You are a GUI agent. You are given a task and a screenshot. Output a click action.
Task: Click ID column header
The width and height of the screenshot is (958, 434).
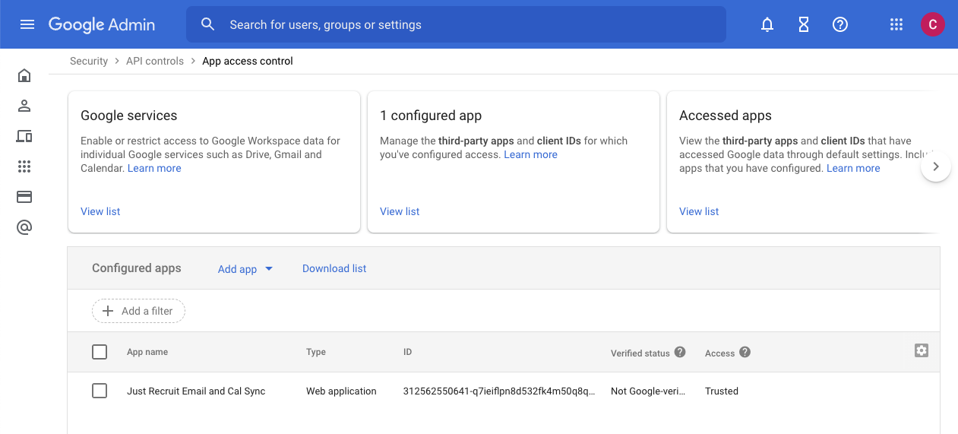tap(408, 352)
